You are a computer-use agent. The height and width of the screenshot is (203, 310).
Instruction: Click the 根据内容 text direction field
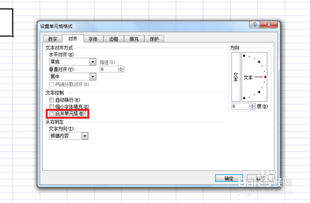[x=65, y=136]
